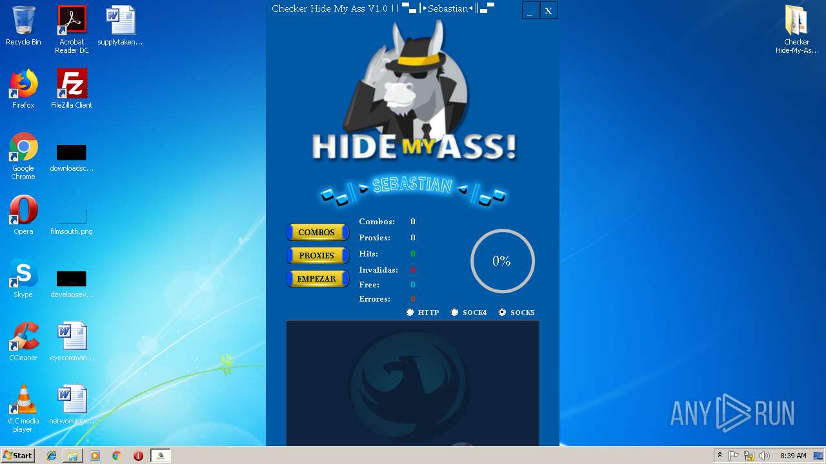Select the FileZilla Client icon
The width and height of the screenshot is (826, 464).
point(72,89)
